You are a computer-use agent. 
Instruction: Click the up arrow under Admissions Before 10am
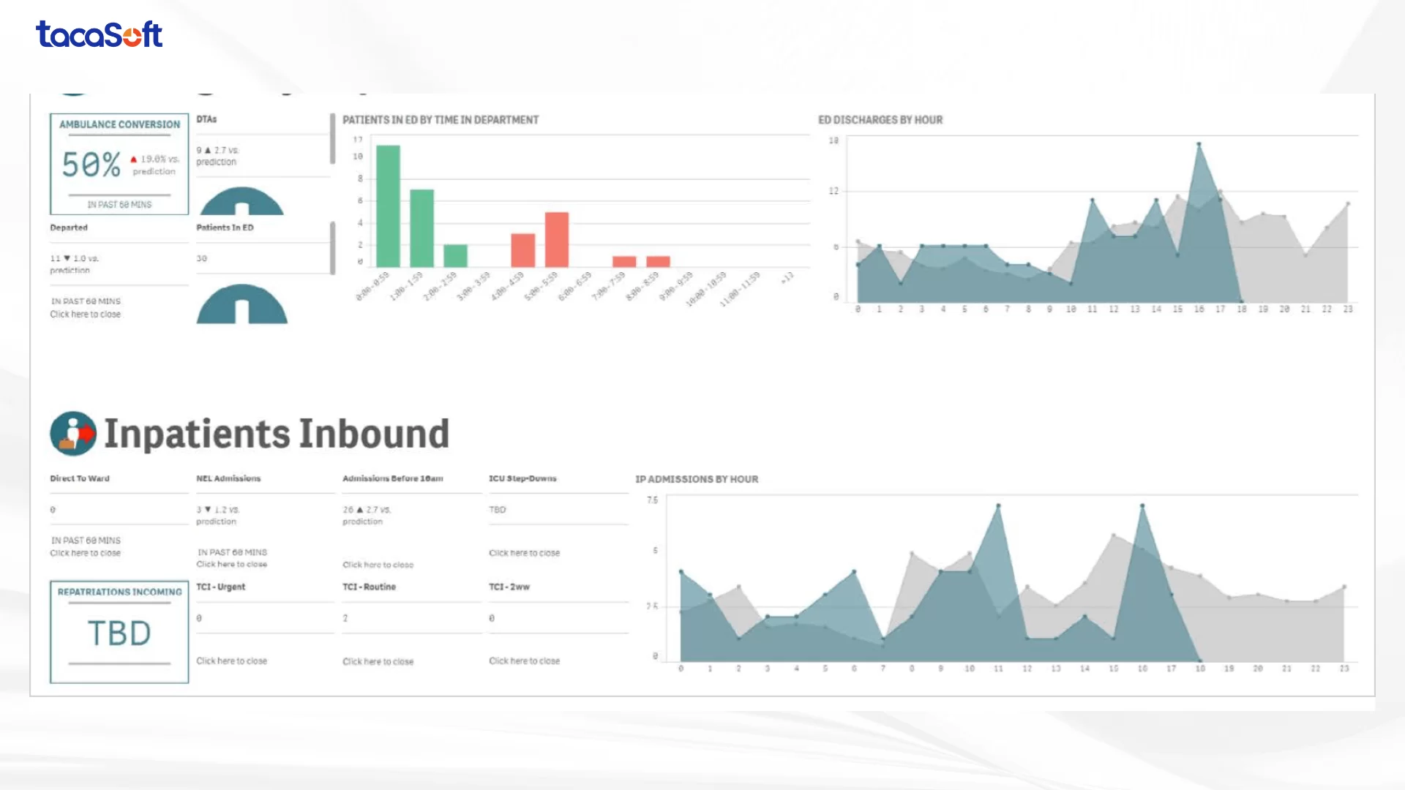coord(359,510)
